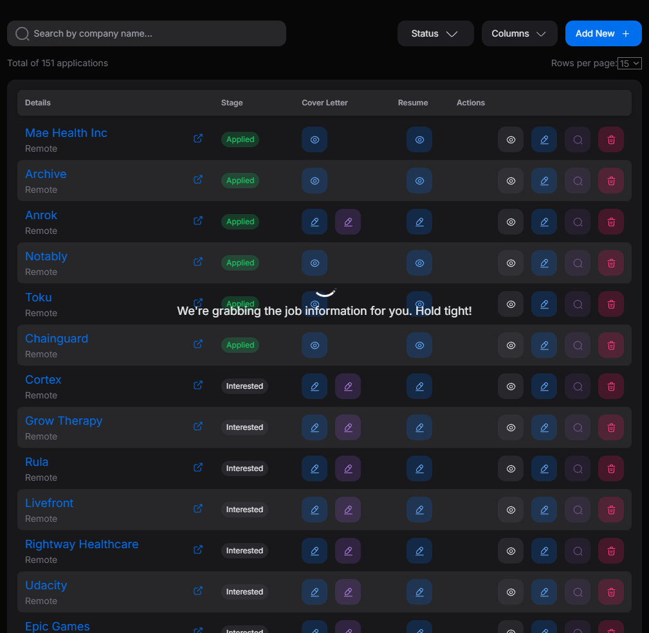This screenshot has width=649, height=633.
Task: Edit the Mae Health Inc application
Action: pos(544,139)
